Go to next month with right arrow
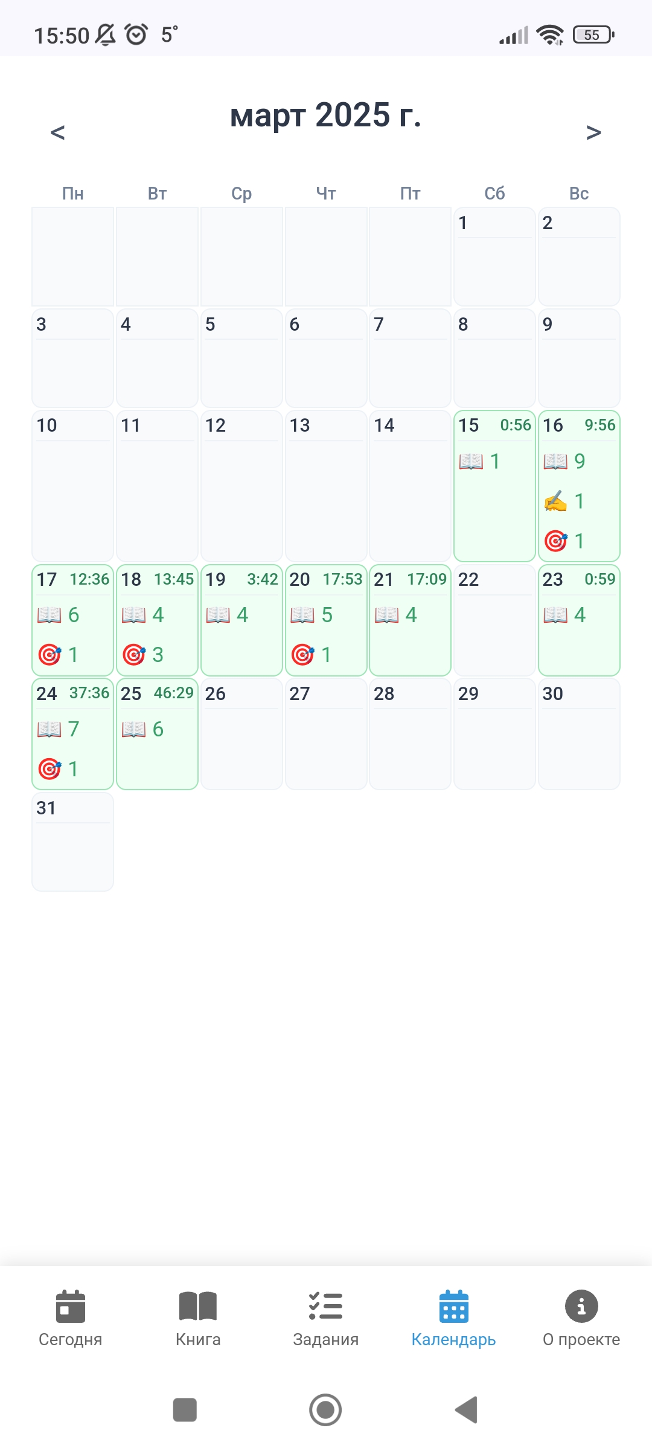The width and height of the screenshot is (652, 1451). (593, 132)
